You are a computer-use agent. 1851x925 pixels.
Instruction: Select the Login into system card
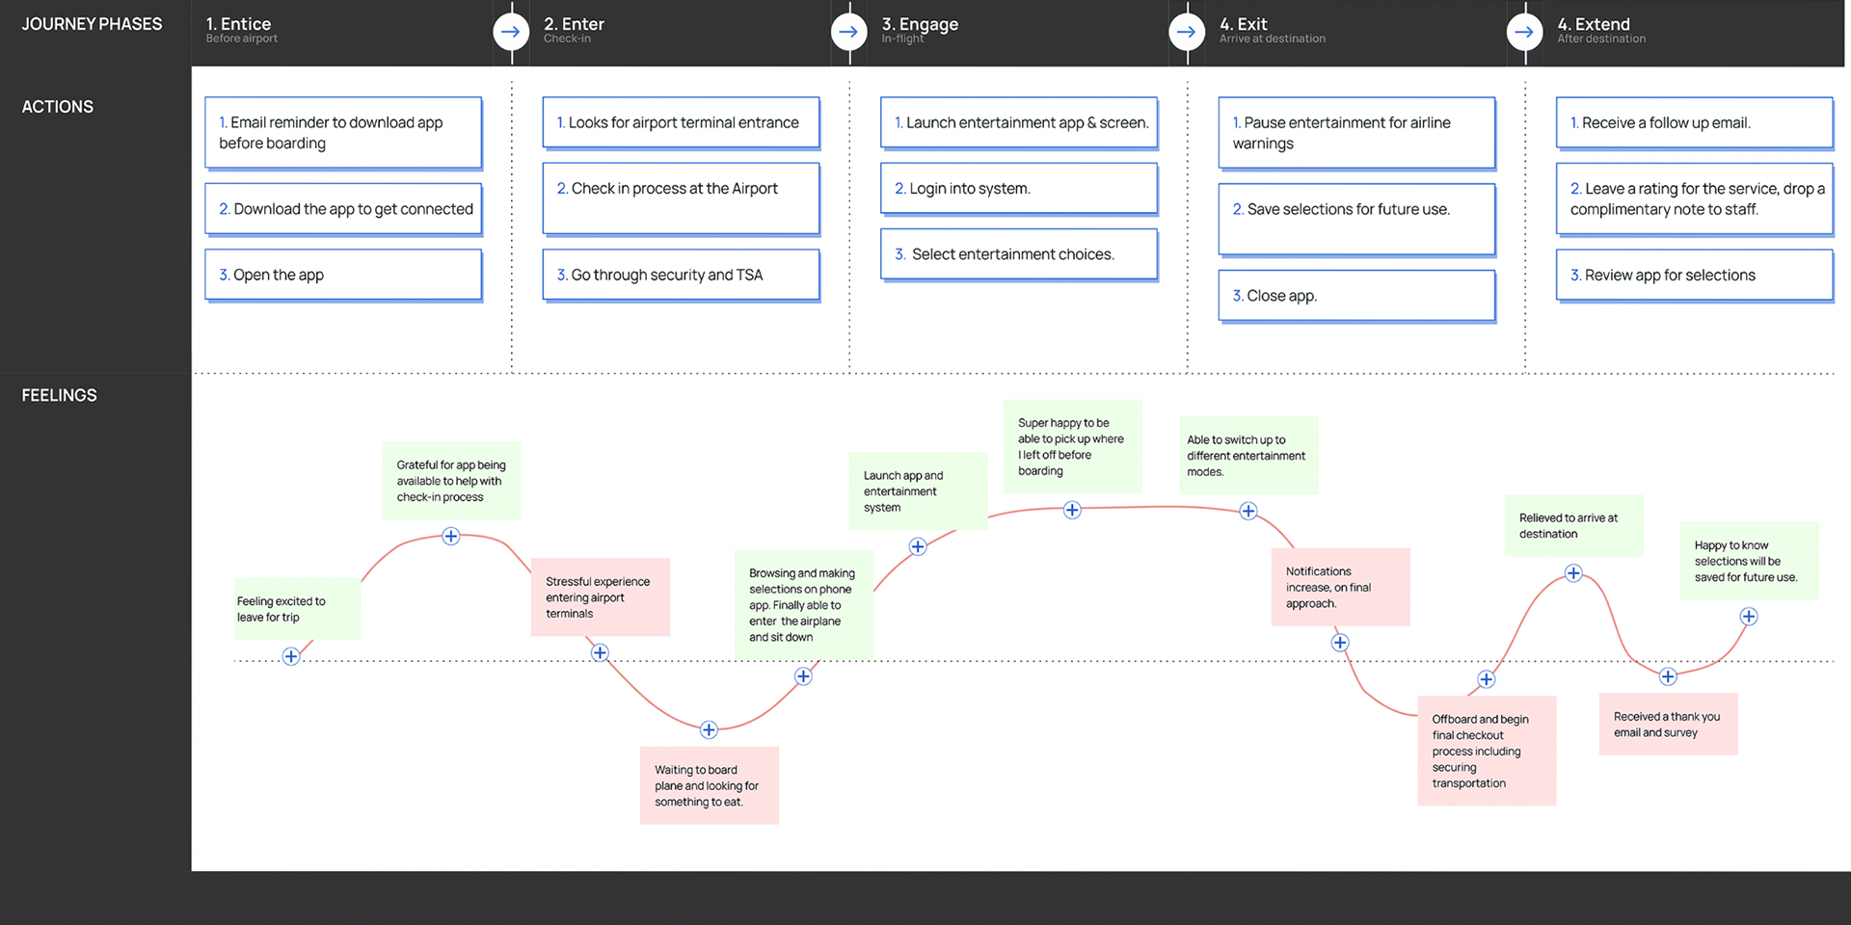tap(1019, 189)
